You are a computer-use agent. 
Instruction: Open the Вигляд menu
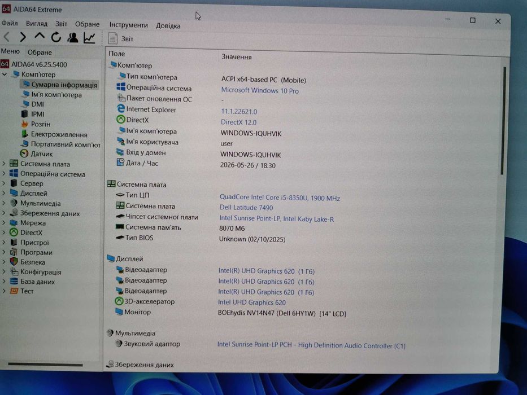click(x=37, y=24)
